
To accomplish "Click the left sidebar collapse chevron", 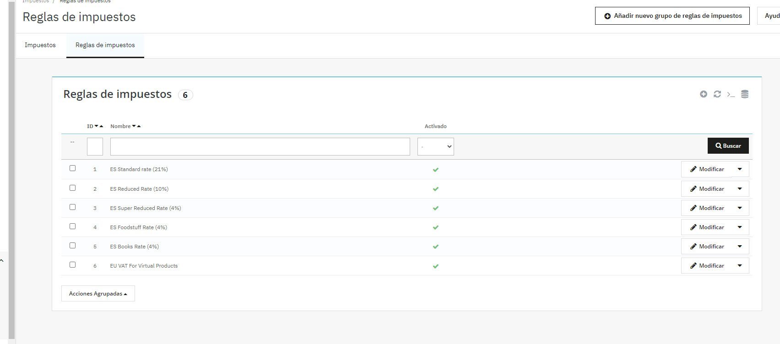I will [x=2, y=261].
